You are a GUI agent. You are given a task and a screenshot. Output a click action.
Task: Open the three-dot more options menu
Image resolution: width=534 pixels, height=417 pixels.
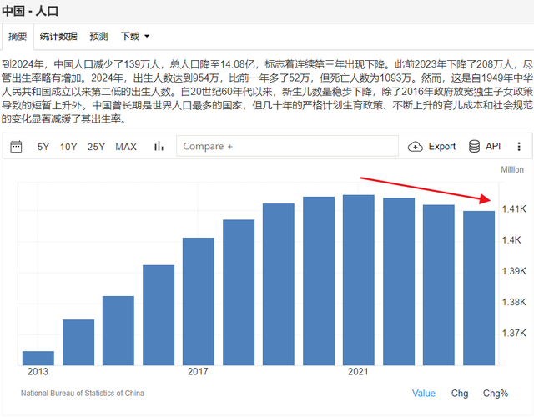tap(519, 146)
